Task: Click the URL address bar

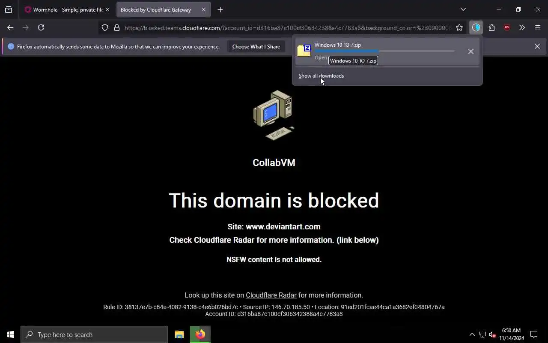Action: click(x=288, y=28)
